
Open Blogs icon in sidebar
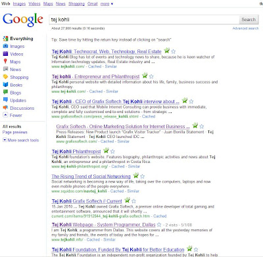tap(5, 92)
